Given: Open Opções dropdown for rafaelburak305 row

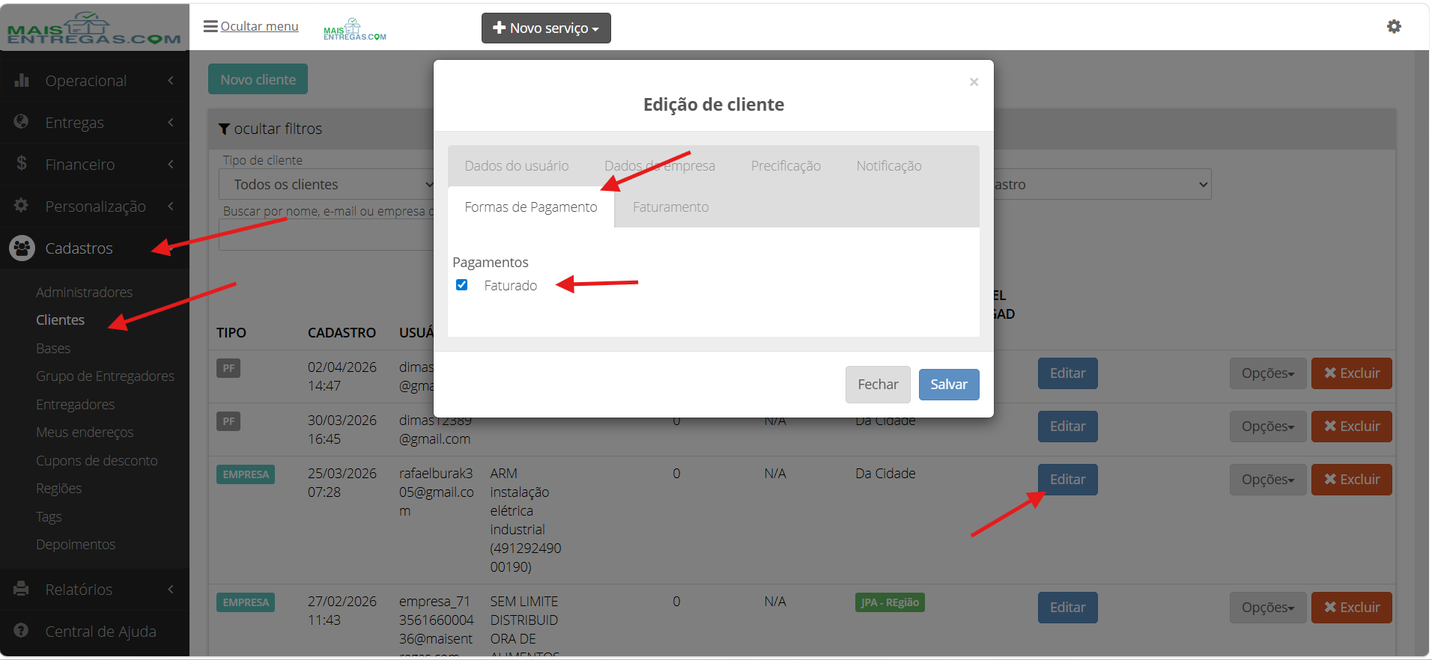Looking at the screenshot, I should coord(1268,480).
